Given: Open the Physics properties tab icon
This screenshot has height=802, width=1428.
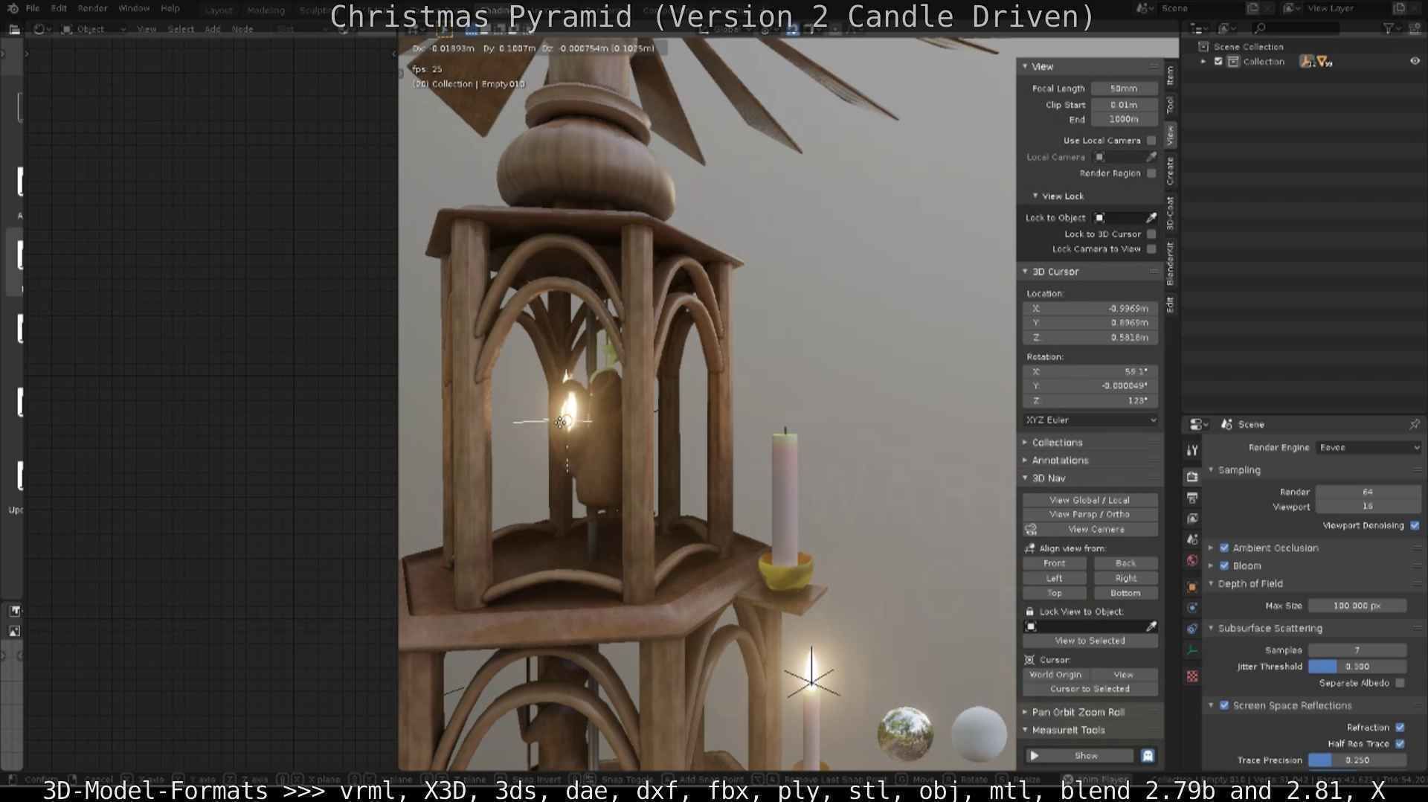Looking at the screenshot, I should [x=1192, y=608].
